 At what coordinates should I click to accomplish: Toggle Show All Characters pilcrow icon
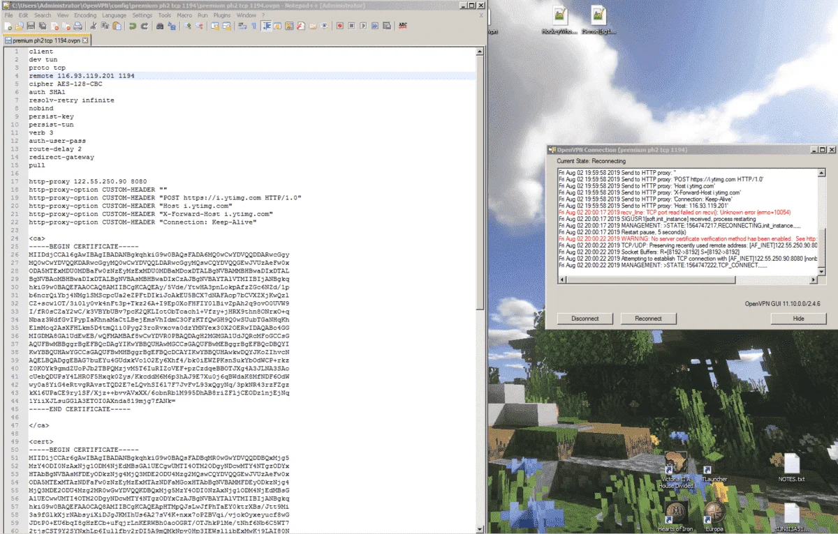click(254, 26)
